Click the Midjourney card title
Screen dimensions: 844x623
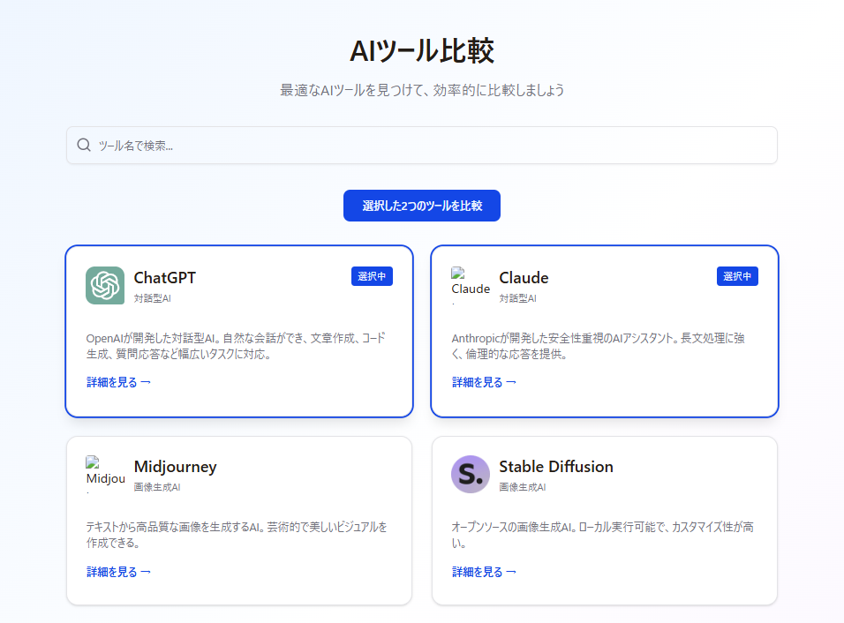pos(175,467)
